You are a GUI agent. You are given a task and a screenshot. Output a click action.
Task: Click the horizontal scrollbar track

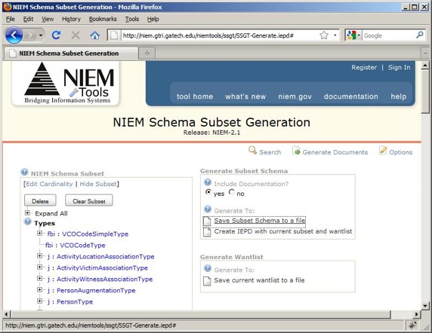[x=403, y=314]
